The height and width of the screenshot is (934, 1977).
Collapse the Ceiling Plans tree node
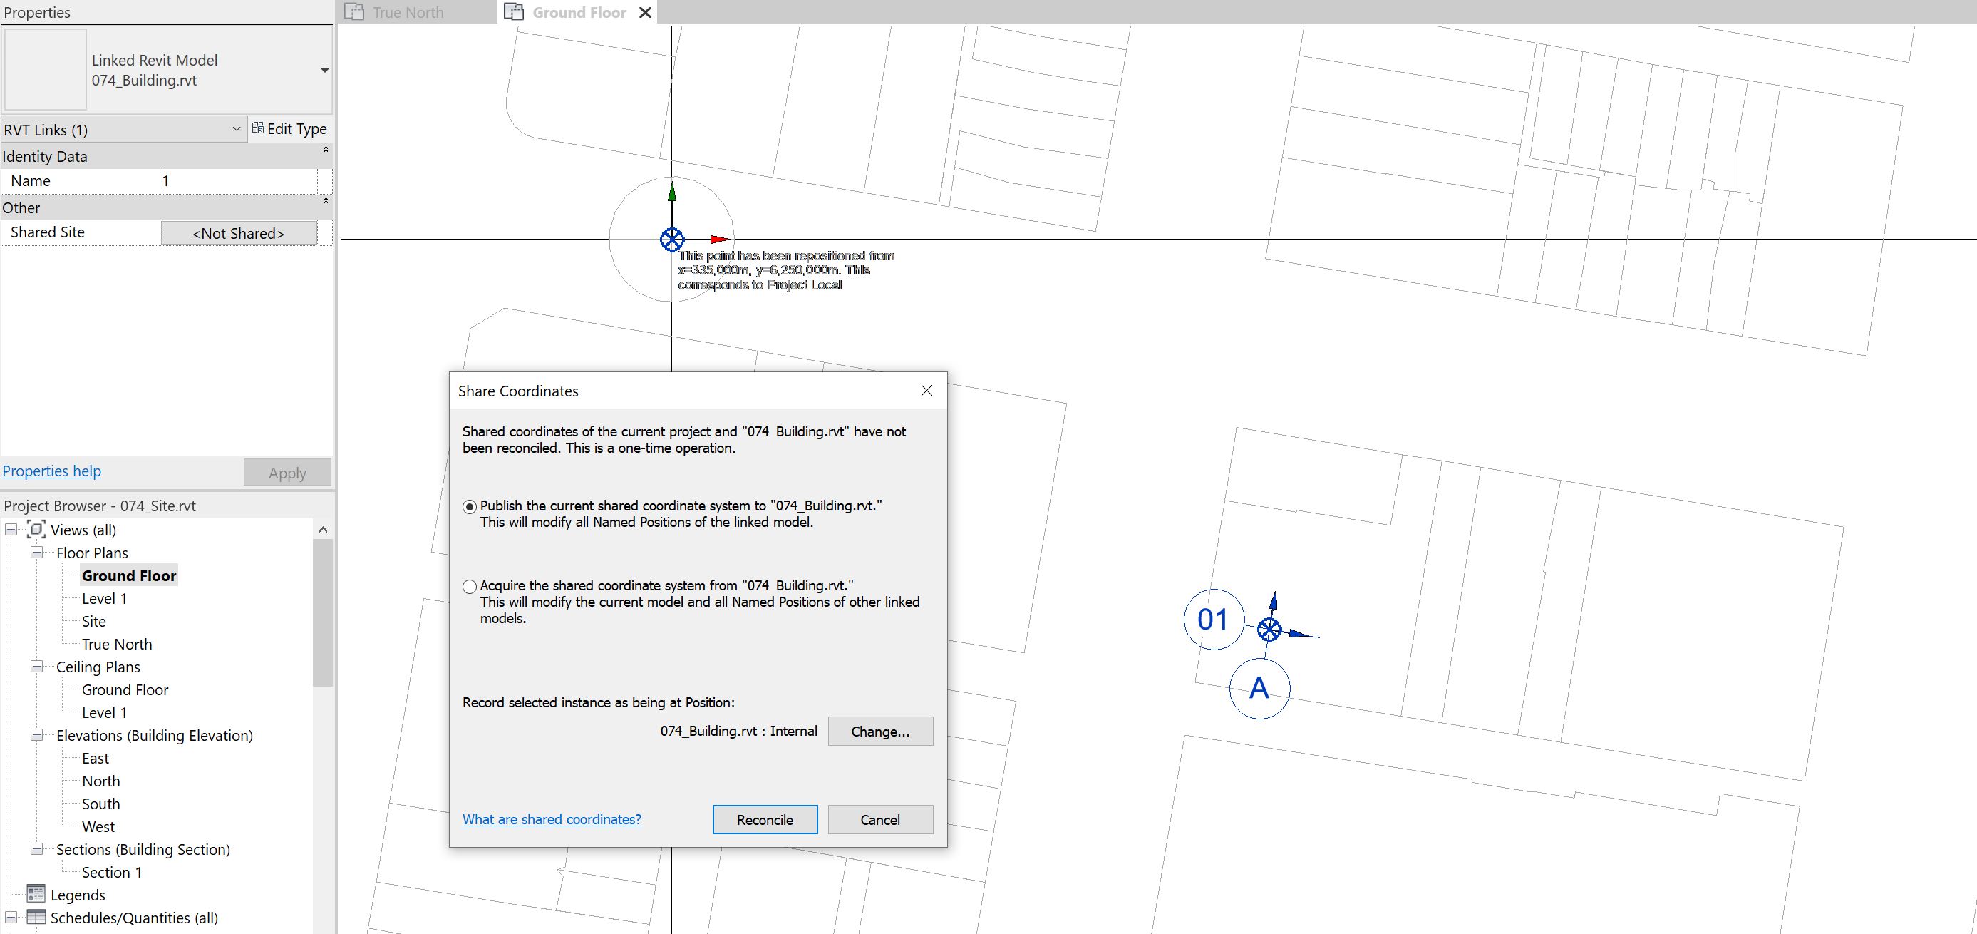(37, 667)
